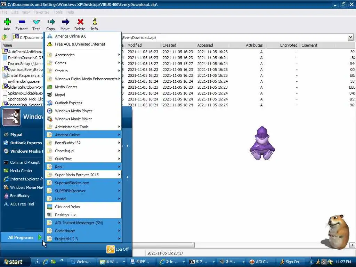This screenshot has height=267, width=356.
Task: Open the SUPERFileRecover folder
Action: 83,191
